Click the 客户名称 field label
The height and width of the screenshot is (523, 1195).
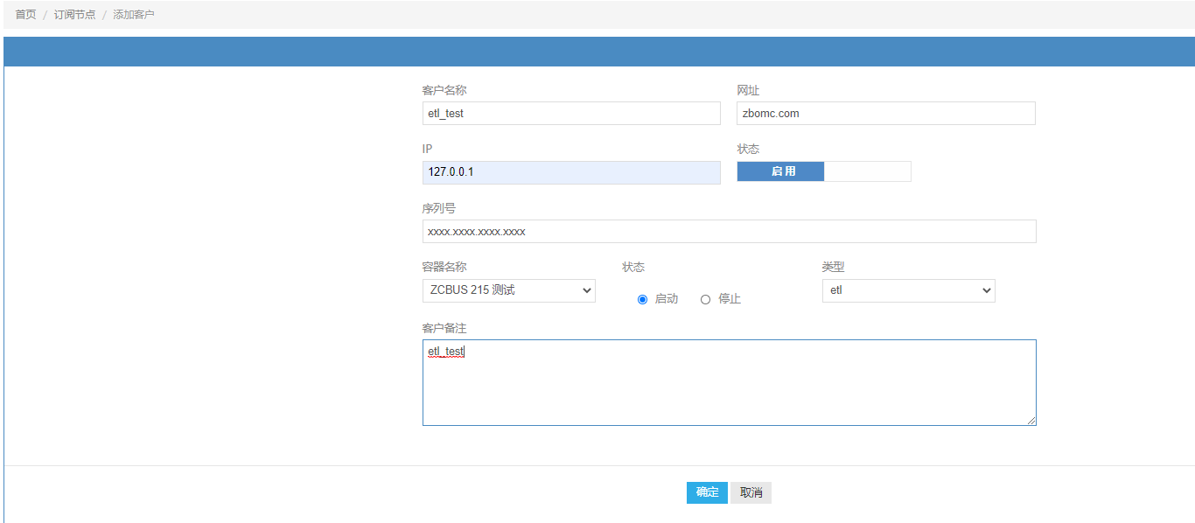point(444,91)
